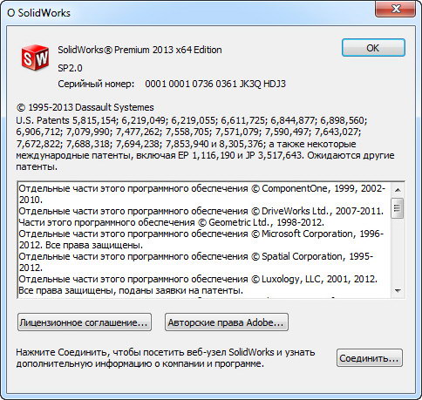Click the Geometric Ltd., 1998-2012 line

[x=171, y=222]
